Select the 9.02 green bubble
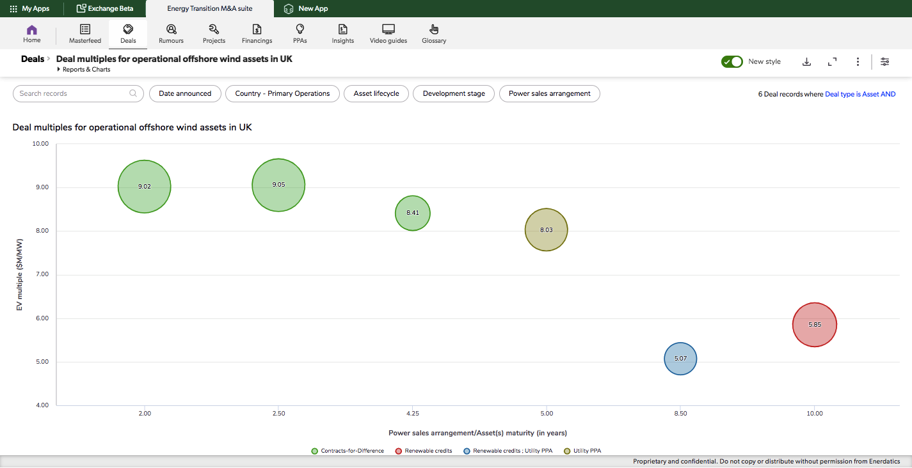This screenshot has width=912, height=468. pos(145,187)
